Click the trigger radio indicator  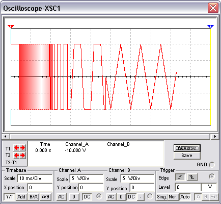tap(212, 176)
